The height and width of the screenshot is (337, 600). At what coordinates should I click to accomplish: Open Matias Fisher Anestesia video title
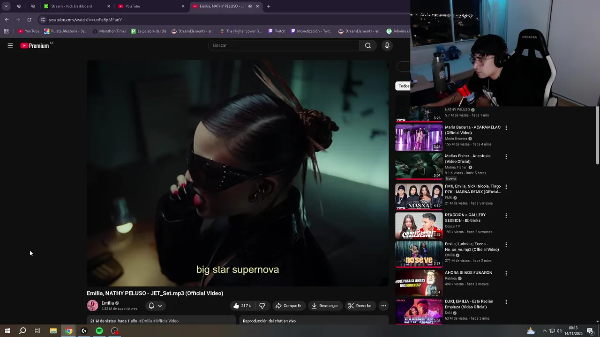(467, 159)
